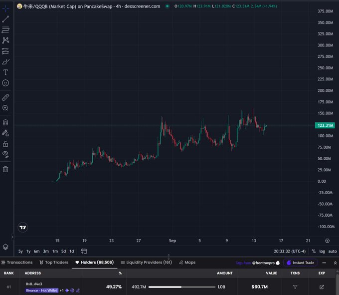Viewport: 339px width, 295px height.
Task: Open the Fibonacci retracement tool
Action: point(5,29)
